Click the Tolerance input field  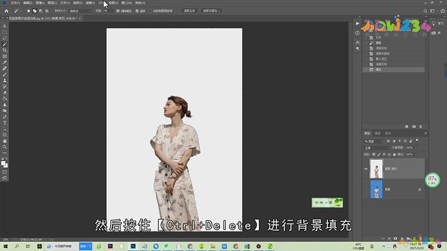tap(108, 11)
